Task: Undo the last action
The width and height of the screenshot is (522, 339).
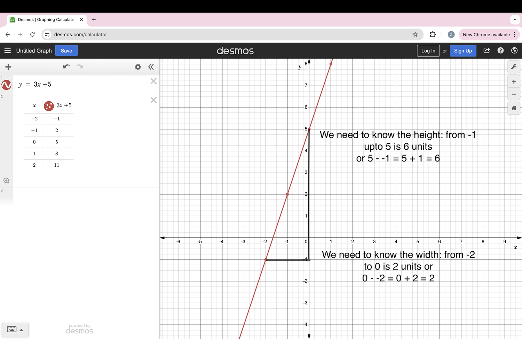Action: point(66,66)
